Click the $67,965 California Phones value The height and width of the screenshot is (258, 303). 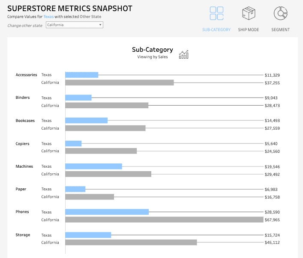point(272,219)
